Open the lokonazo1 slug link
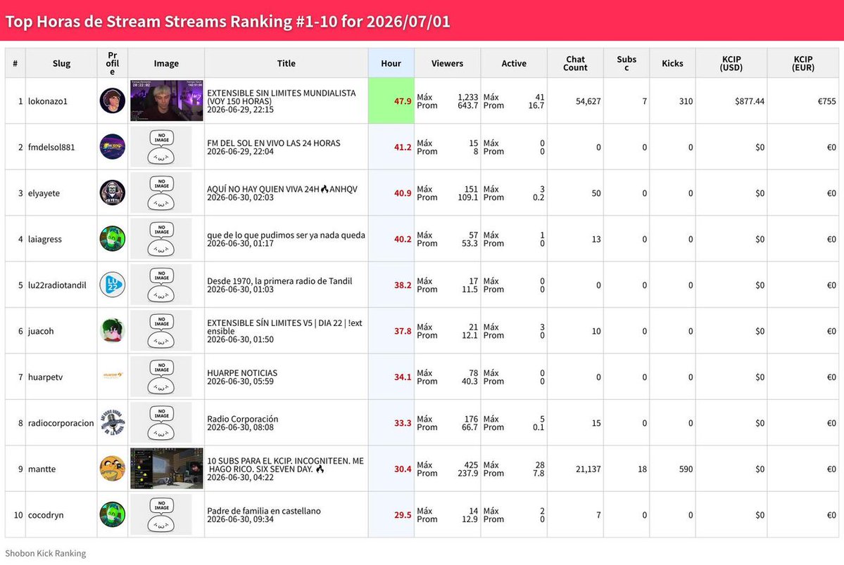Viewport: 844px width, 565px height. pyautogui.click(x=48, y=101)
